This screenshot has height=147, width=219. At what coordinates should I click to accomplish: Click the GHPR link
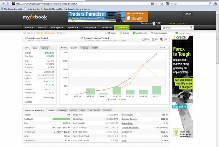pyautogui.click(x=124, y=140)
